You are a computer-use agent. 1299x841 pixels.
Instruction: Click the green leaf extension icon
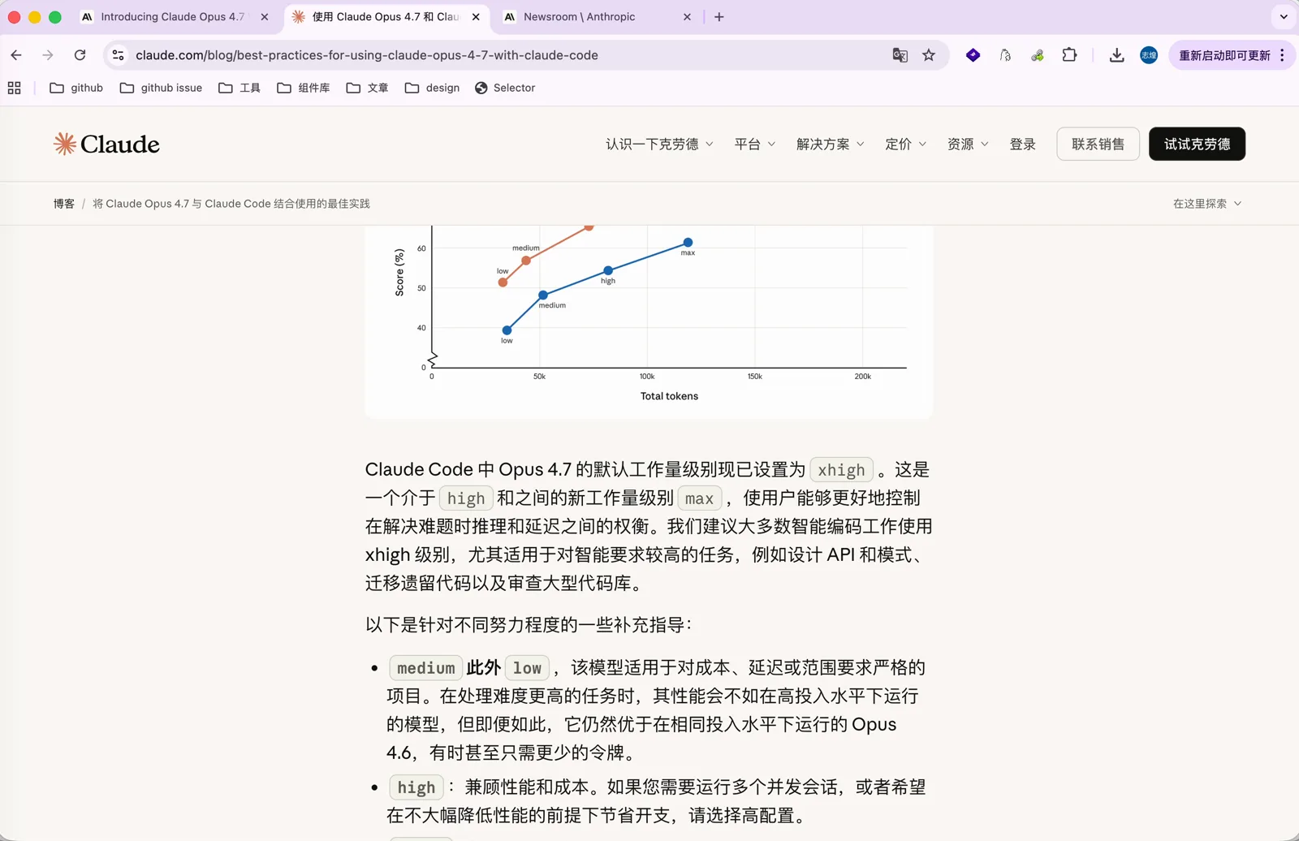(1037, 55)
